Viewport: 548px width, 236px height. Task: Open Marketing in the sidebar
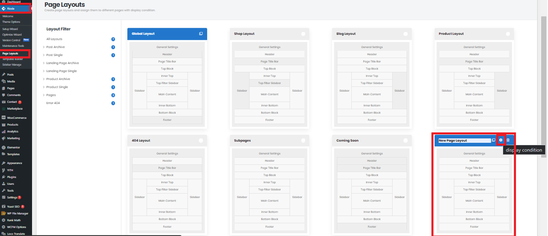13,138
